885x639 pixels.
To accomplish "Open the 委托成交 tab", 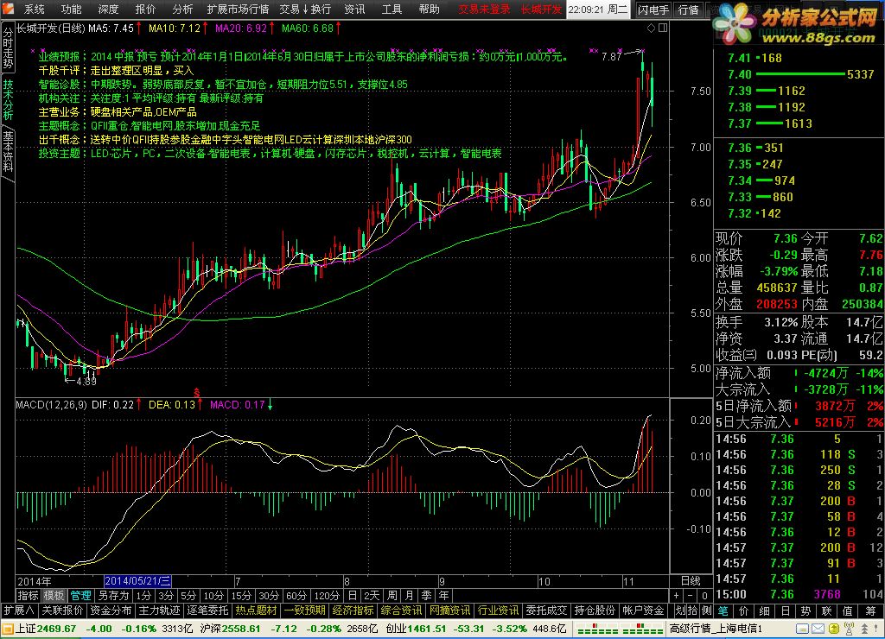I will coord(546,611).
